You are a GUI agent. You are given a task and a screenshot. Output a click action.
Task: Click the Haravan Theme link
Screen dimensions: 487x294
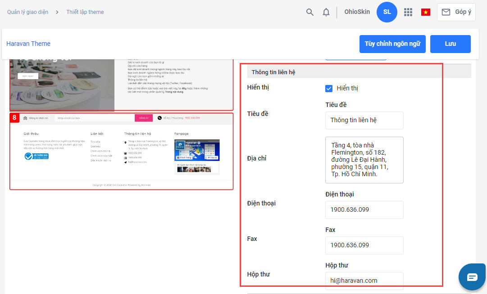pyautogui.click(x=28, y=44)
